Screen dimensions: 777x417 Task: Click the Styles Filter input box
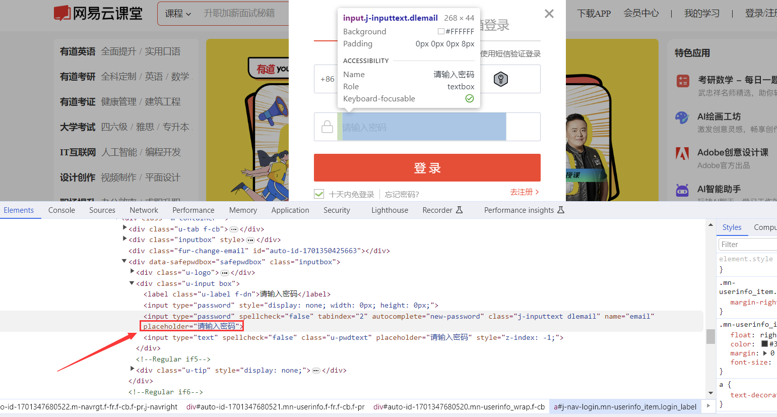(x=748, y=245)
